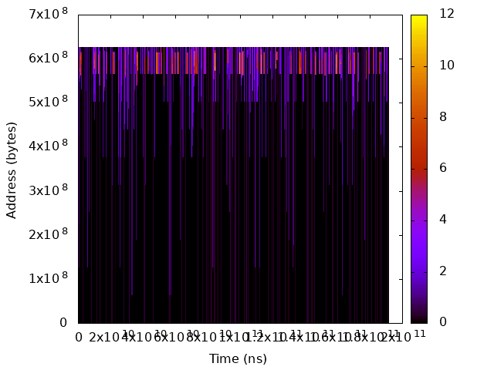Click the 3x10^8 y-axis tick label

coord(50,190)
